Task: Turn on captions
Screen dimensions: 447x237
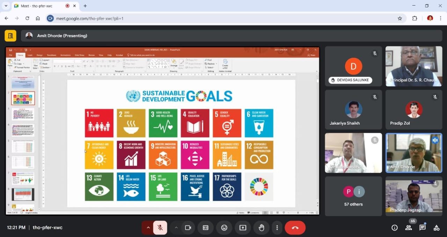Action: pyautogui.click(x=206, y=228)
